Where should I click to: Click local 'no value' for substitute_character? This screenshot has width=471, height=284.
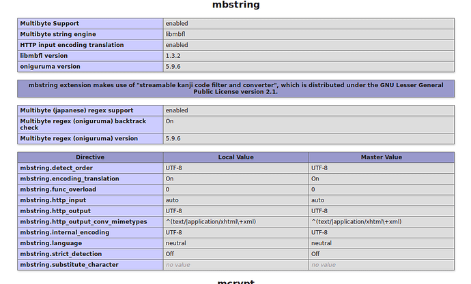click(x=236, y=265)
